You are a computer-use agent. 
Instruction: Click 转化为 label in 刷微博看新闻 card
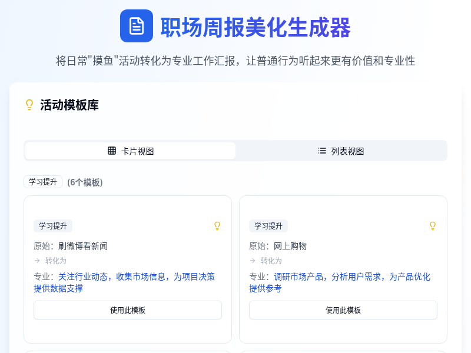[55, 261]
